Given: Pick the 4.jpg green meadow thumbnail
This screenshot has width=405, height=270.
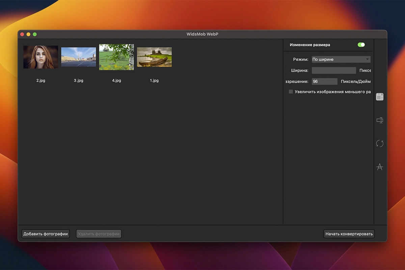Looking at the screenshot, I should [116, 57].
